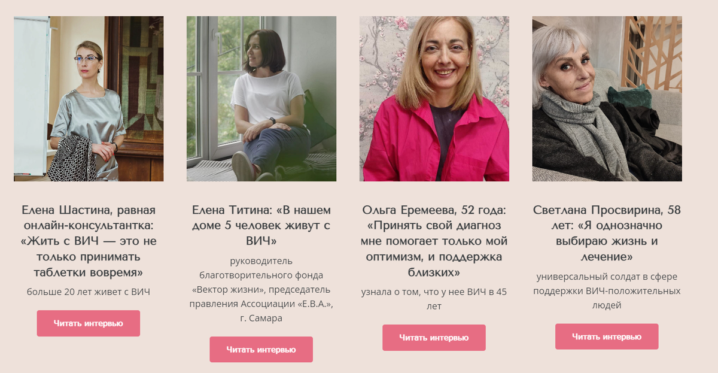Click 'Читать интервью' under Елена Титина

[x=261, y=350]
